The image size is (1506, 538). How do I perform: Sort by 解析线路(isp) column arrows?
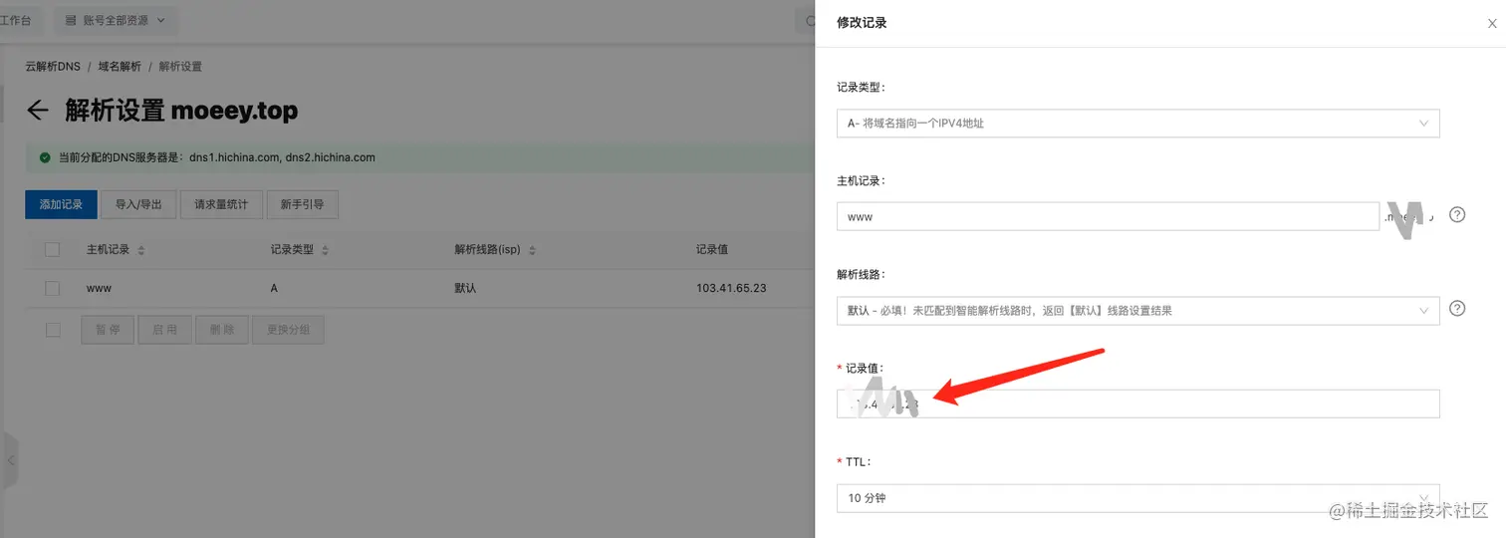tap(532, 250)
